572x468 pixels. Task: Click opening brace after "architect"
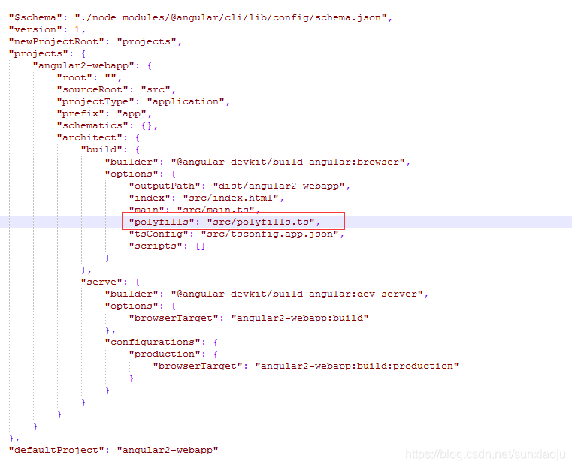tap(138, 137)
